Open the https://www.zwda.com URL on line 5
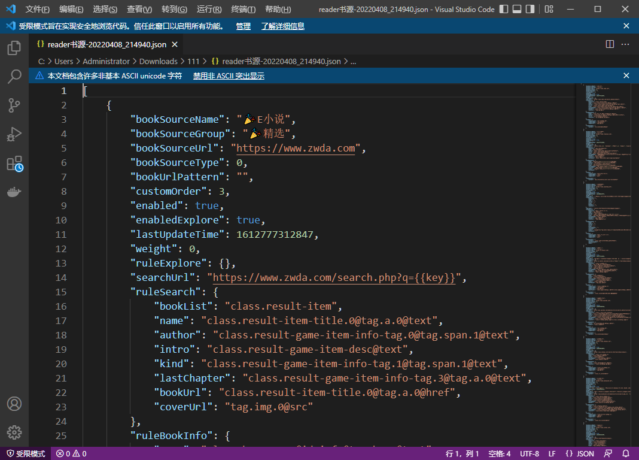This screenshot has height=460, width=639. click(296, 148)
